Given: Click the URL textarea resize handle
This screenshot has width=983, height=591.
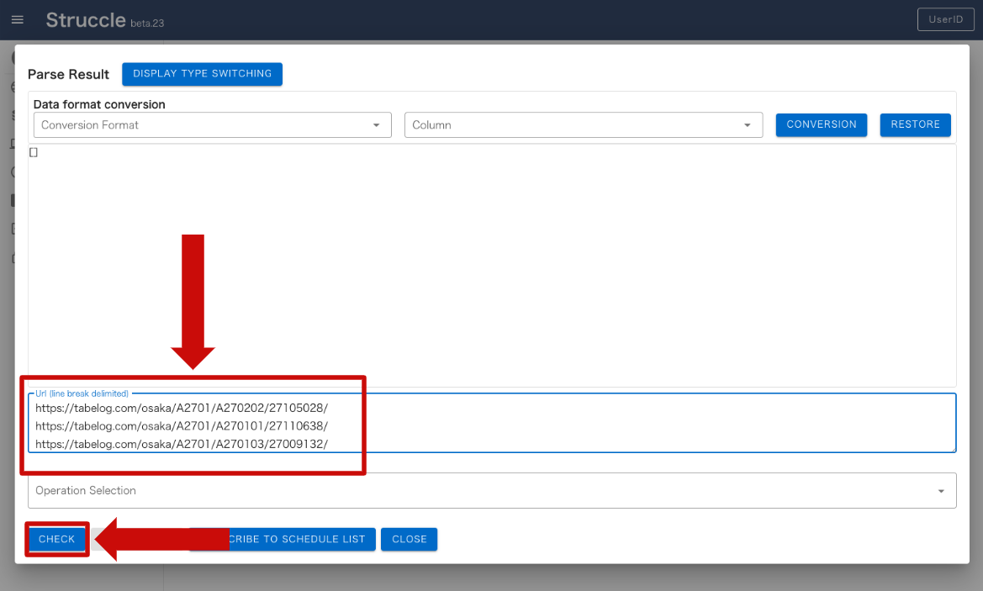Looking at the screenshot, I should 952,448.
